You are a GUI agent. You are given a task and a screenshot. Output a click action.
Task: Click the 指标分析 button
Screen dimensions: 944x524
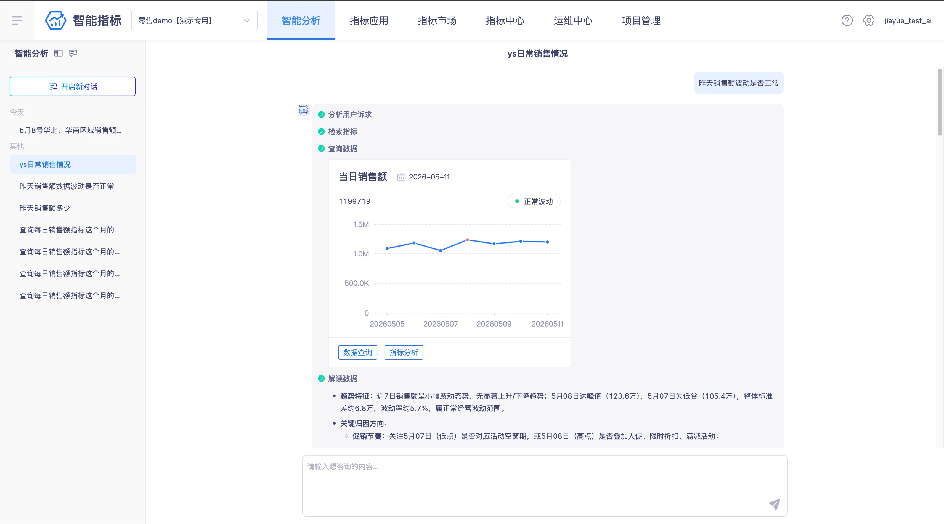pyautogui.click(x=404, y=353)
